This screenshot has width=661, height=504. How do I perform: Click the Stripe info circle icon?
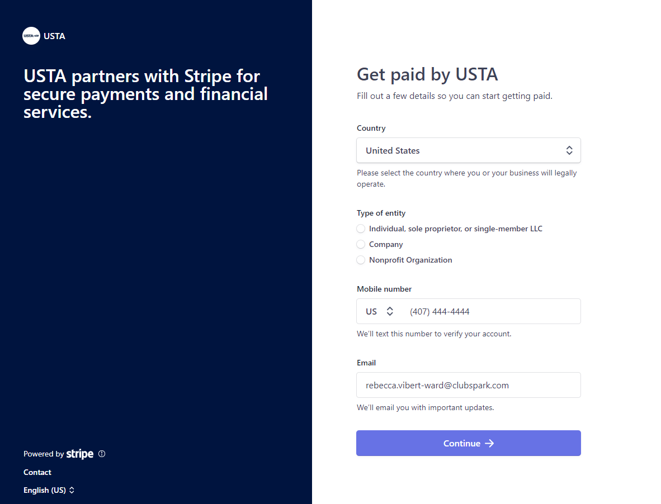(102, 454)
